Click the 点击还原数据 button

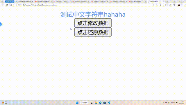point(93,32)
